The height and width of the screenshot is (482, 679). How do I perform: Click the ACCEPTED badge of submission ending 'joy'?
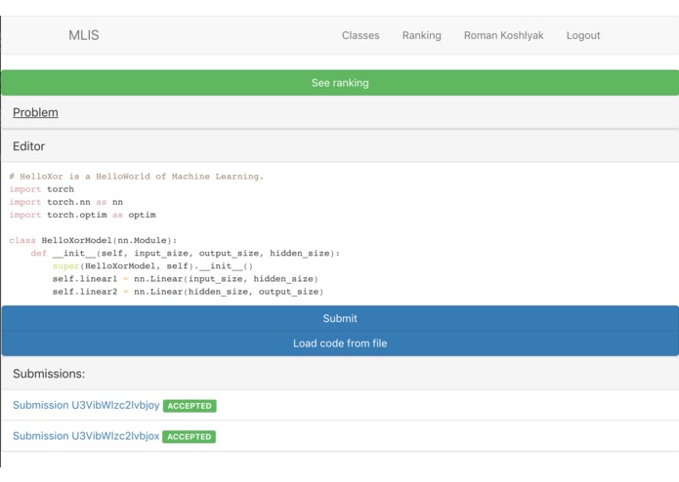tap(190, 406)
